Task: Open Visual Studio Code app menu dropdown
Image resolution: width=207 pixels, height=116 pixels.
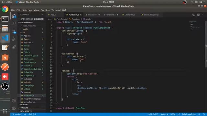Action: coord(28,2)
